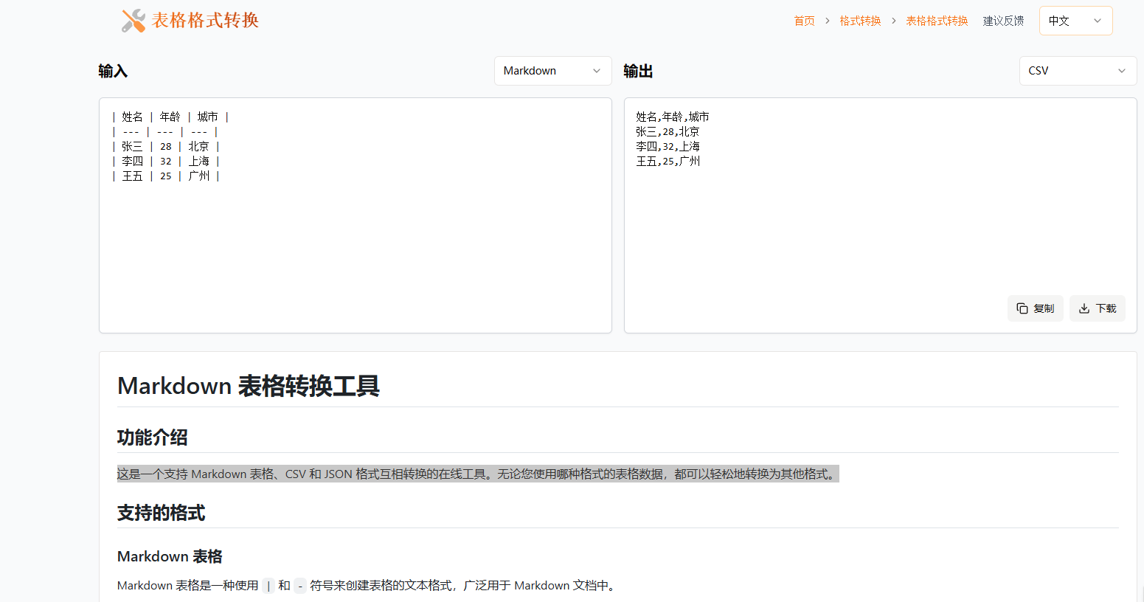Click the chevron on the CSV output selector
The width and height of the screenshot is (1144, 602).
(1122, 70)
